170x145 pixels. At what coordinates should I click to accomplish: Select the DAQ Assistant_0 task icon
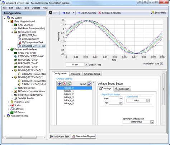pyautogui.click(x=19, y=39)
